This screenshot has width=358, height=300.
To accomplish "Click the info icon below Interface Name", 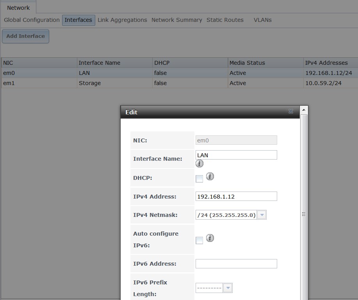I will (x=199, y=163).
